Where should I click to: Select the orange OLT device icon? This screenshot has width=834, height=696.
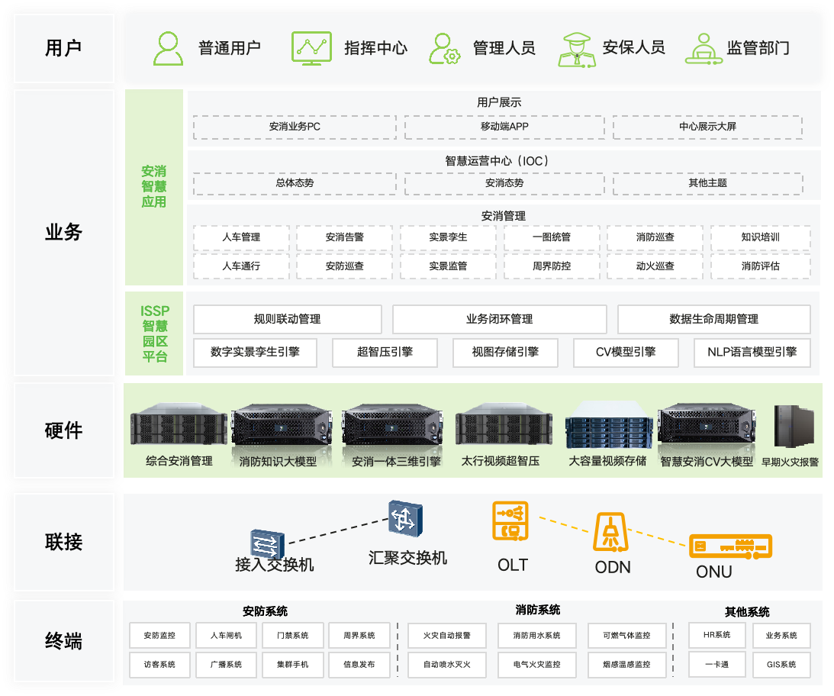tap(510, 520)
